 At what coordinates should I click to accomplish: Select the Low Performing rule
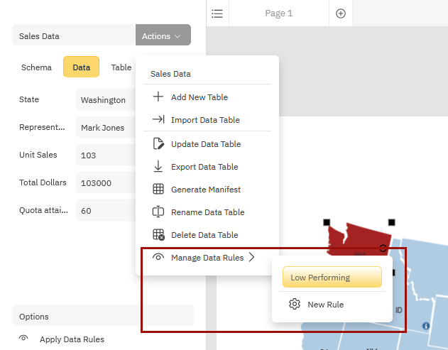pos(332,278)
